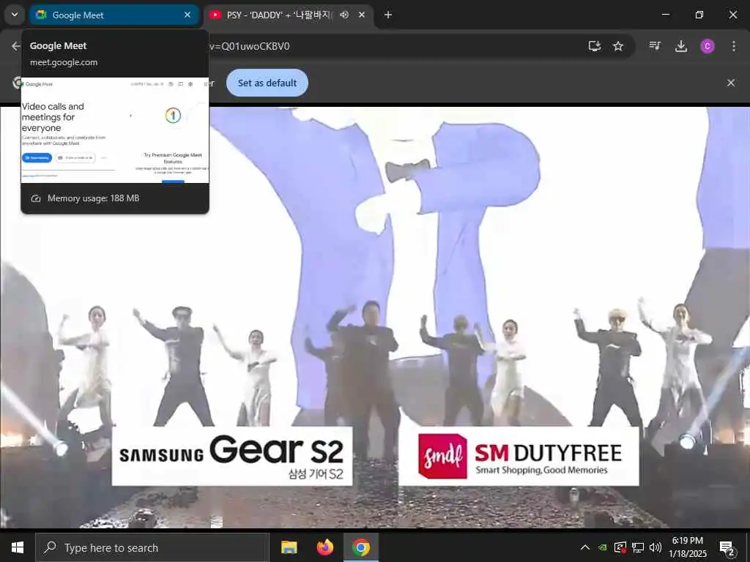This screenshot has width=750, height=562.
Task: Click the Google Meet tab preview thumbnail
Action: tap(115, 130)
